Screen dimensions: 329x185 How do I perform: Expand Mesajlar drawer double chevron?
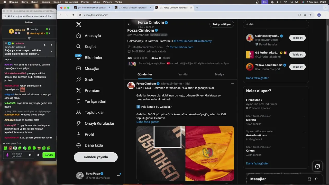click(316, 179)
